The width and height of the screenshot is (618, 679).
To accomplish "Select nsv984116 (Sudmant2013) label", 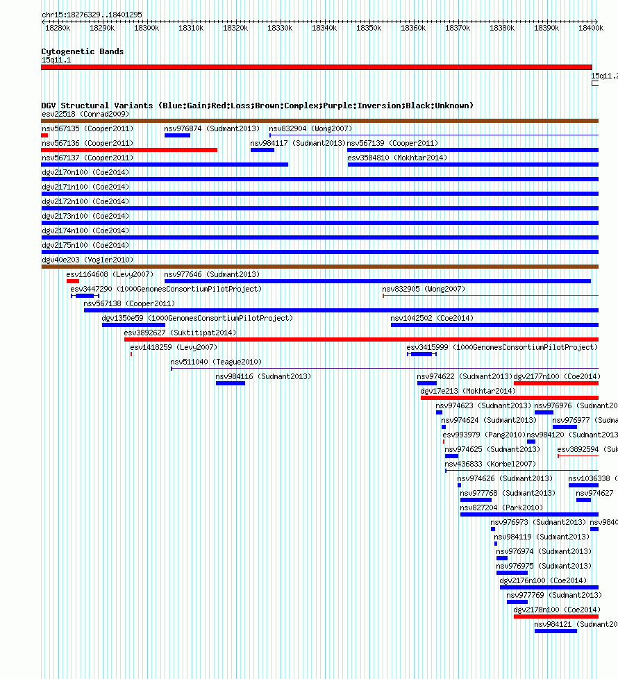I will [x=263, y=377].
